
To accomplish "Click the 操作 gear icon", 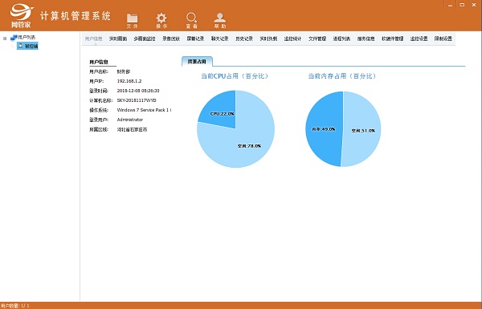I will tap(161, 18).
